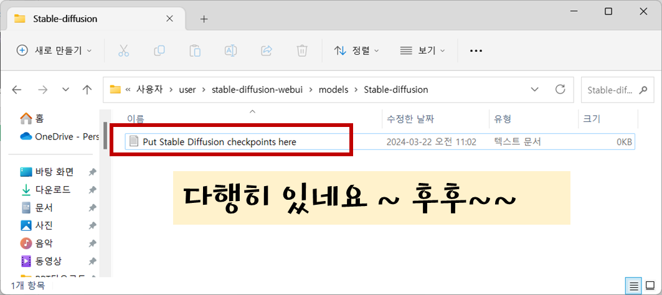Screen dimensions: 662x295
Task: Unpin 음악 using its pin icon
Action: click(92, 243)
